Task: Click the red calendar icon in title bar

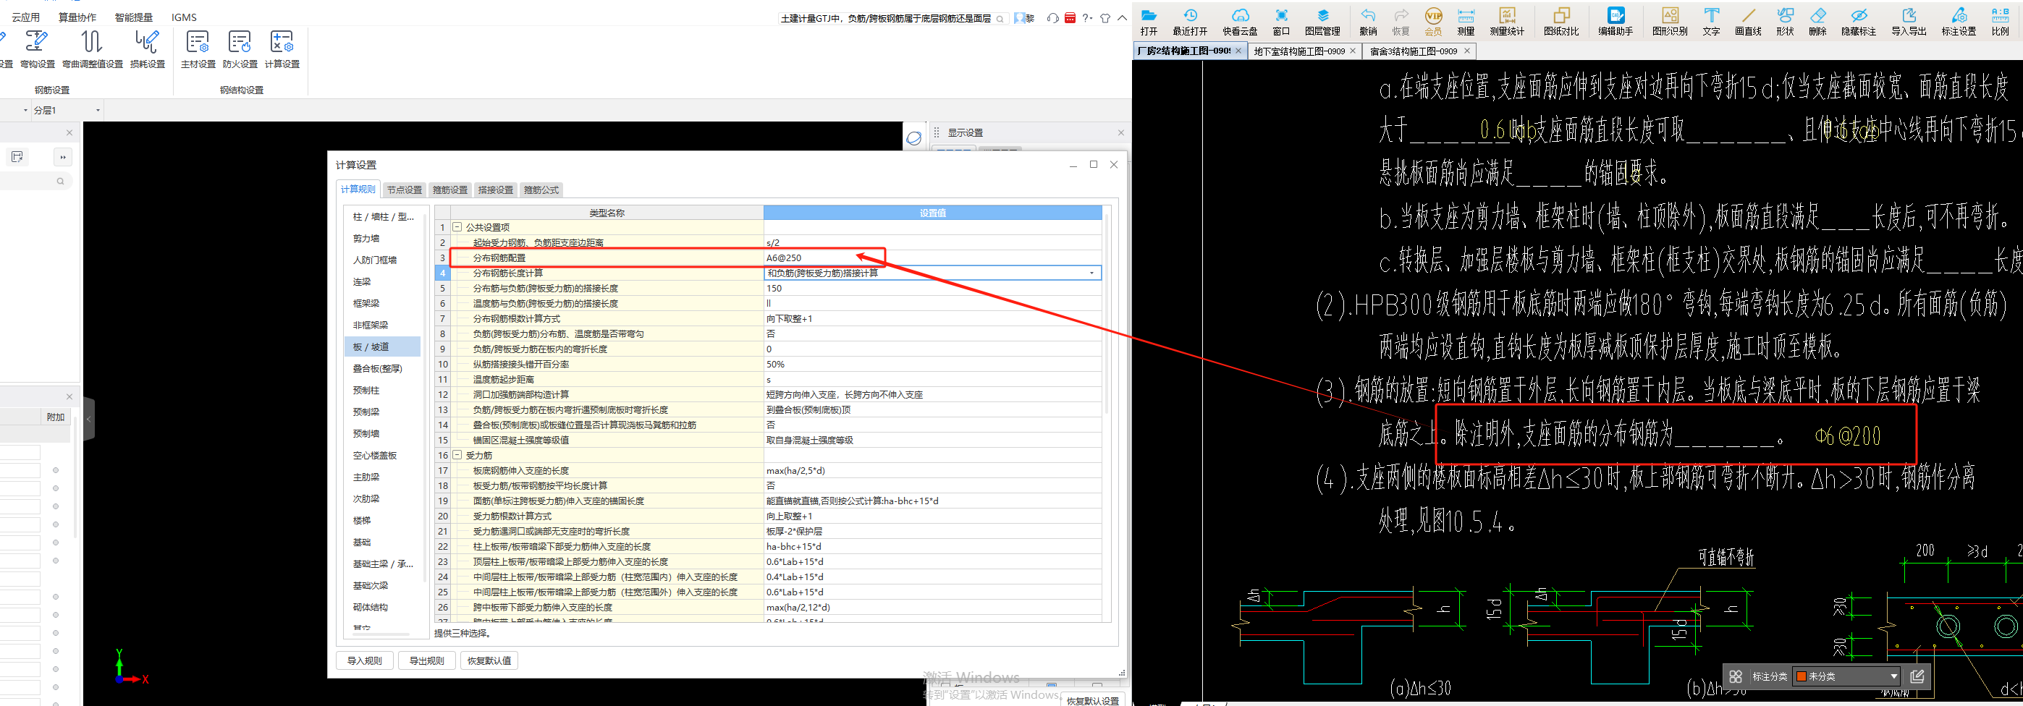Action: pos(1070,17)
